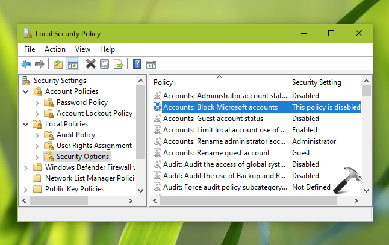Toggle Show/Hide Console Tree icon

pos(72,64)
